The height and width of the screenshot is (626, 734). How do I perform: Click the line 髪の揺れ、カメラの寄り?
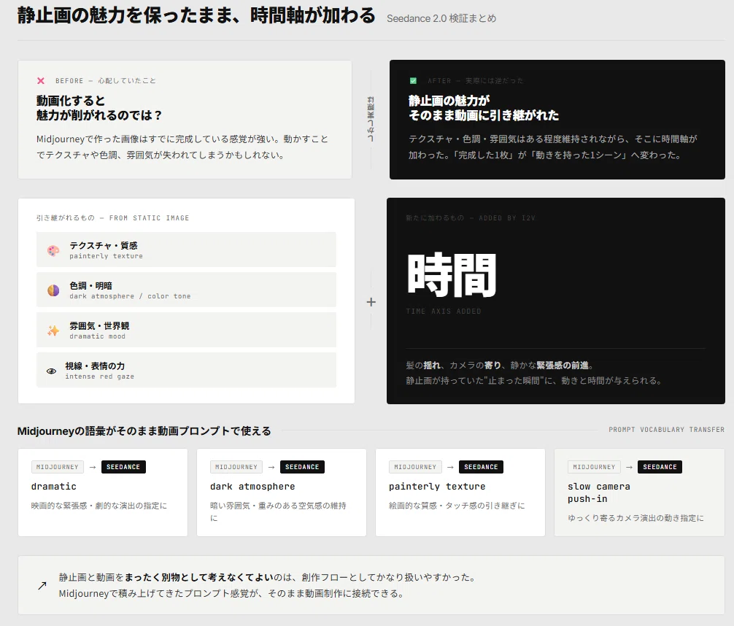click(x=500, y=366)
